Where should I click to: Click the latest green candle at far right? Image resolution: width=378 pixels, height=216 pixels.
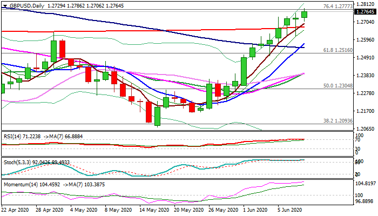pos(305,15)
